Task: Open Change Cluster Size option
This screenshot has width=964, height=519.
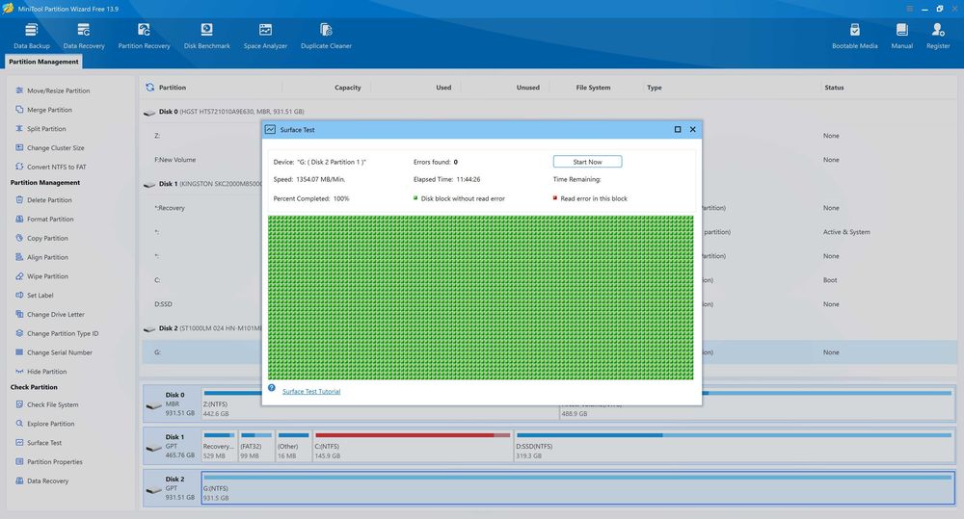Action: 50,147
